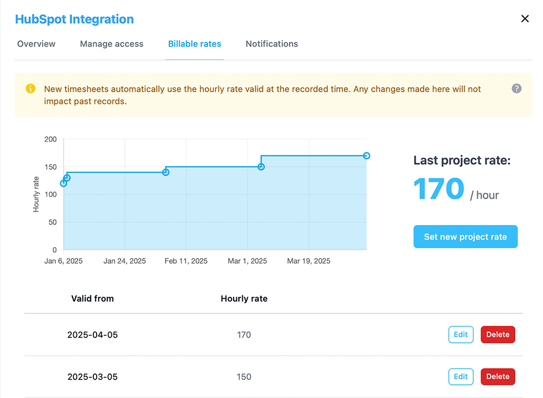Click the yellow info icon in banner
Screen dimensions: 543x398
(x=30, y=89)
